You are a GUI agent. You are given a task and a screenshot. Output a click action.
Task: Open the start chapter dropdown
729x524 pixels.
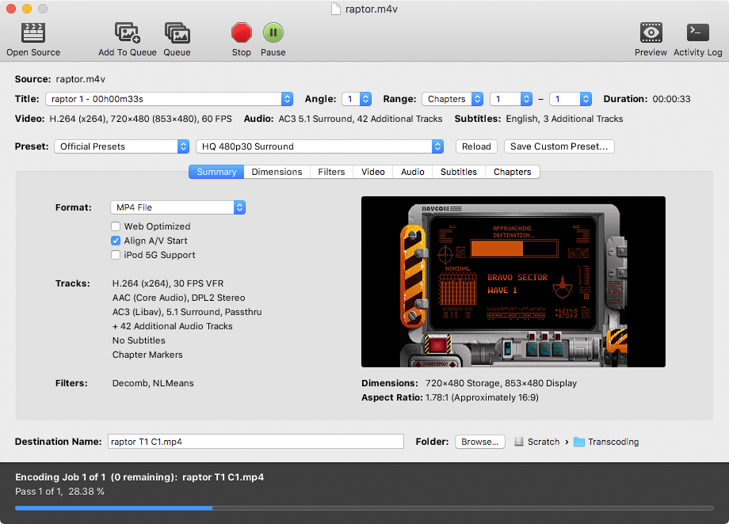pyautogui.click(x=511, y=99)
